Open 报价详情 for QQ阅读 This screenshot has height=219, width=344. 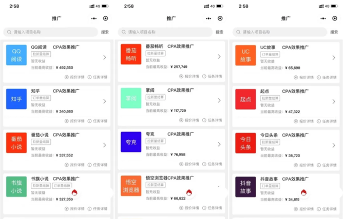point(74,77)
